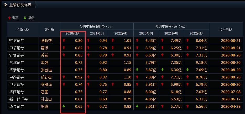This screenshot has width=245, height=114.
Task: Click the 9.18亿 net profit value
Action: pyautogui.click(x=201, y=63)
